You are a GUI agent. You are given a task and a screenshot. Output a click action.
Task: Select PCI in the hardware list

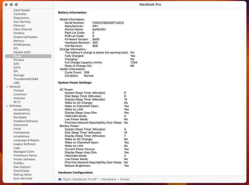click(x=16, y=48)
